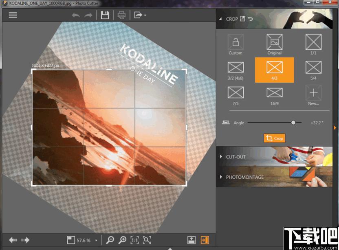Click the bottom-right crop corner handle

click(x=185, y=184)
